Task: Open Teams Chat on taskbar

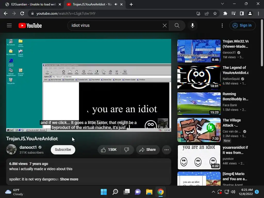Action: [138, 192]
